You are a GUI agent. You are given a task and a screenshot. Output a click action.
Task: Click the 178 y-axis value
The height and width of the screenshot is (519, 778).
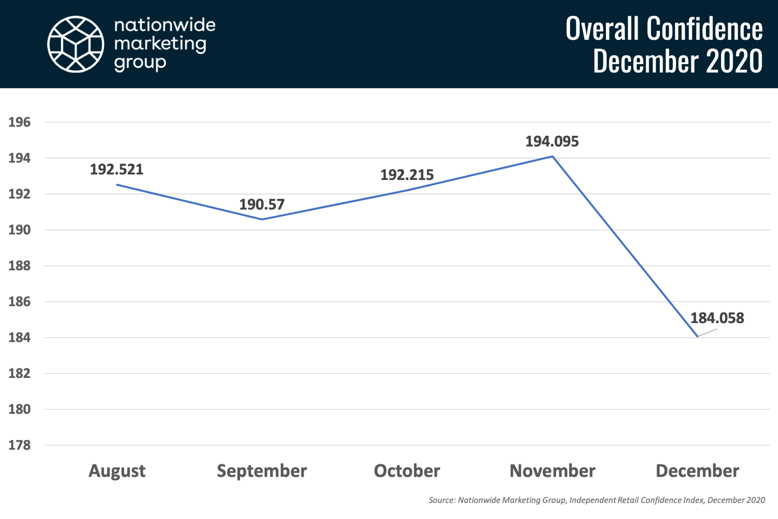point(20,445)
